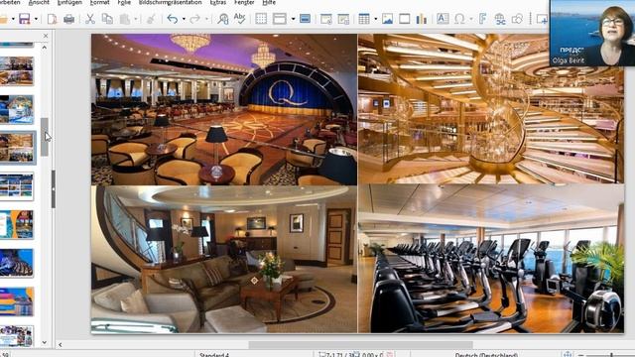Open the Bildschirmpräsentation menu
The height and width of the screenshot is (357, 635).
pyautogui.click(x=170, y=2)
